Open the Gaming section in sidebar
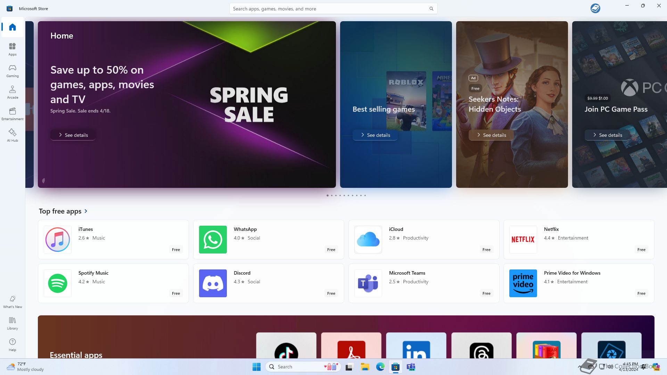This screenshot has height=375, width=667. (13, 70)
